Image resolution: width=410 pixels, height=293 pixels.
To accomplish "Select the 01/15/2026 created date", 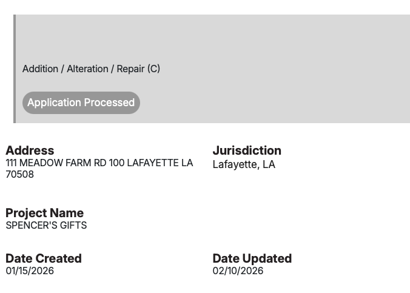I will 30,271.
